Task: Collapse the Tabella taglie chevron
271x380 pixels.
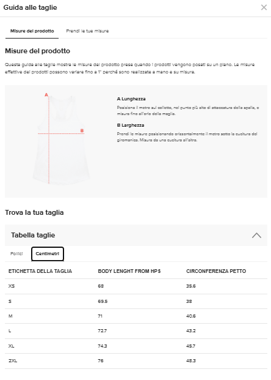Action: click(256, 236)
